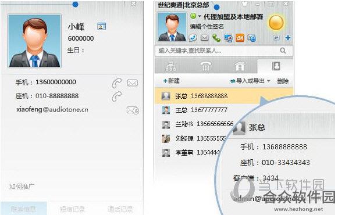This screenshot has height=215, width=338.
Task: Select the highlighted contact info tab at bottom-left
Action: 24,209
